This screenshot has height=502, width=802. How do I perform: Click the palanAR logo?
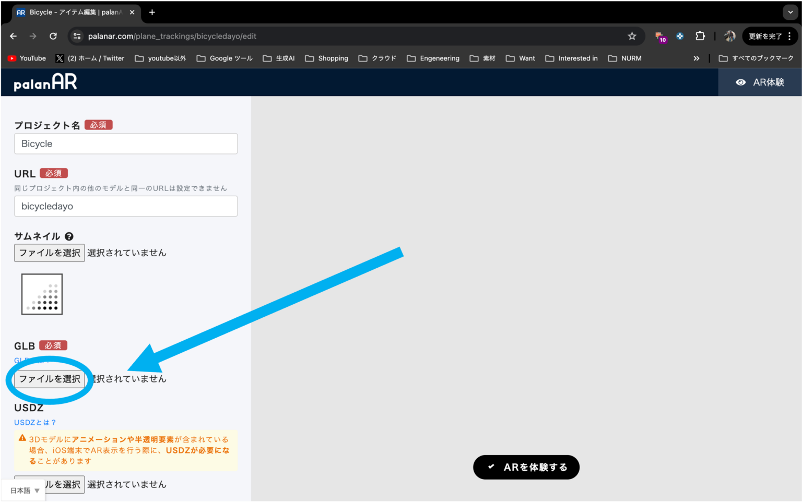click(x=45, y=82)
